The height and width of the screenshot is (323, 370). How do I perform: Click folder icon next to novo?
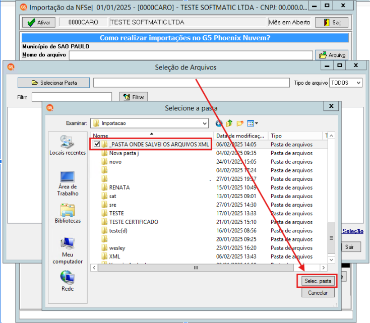(x=104, y=162)
